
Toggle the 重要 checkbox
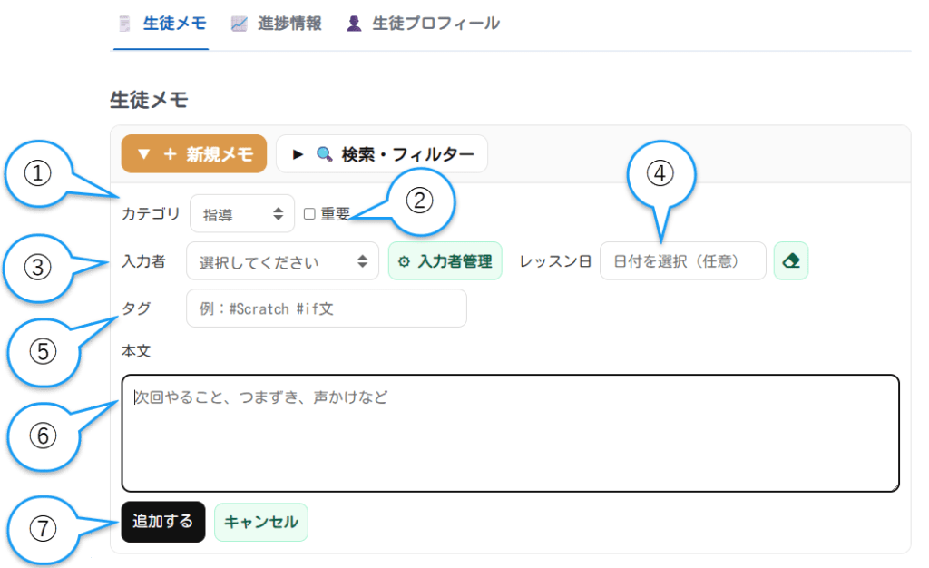309,214
